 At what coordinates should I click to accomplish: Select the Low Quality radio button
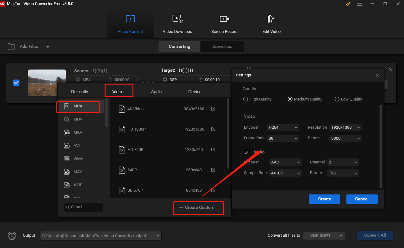pos(337,99)
